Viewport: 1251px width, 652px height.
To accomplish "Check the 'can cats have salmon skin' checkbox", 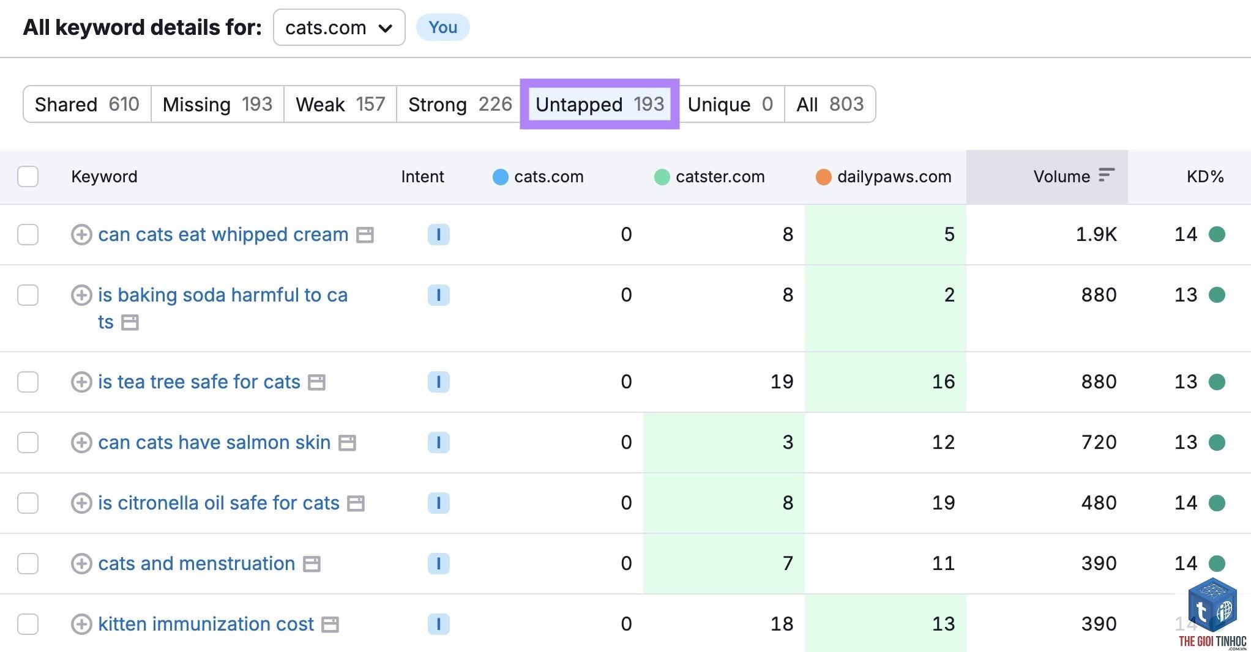I will pyautogui.click(x=28, y=442).
